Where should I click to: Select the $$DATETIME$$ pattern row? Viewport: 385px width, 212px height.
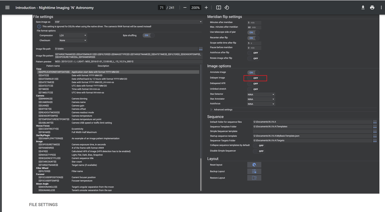point(118,82)
